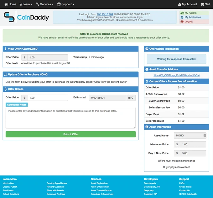The image size is (213, 198).
Task: Click the bitcoin icon beside My Addresses
Action: tap(182, 17)
